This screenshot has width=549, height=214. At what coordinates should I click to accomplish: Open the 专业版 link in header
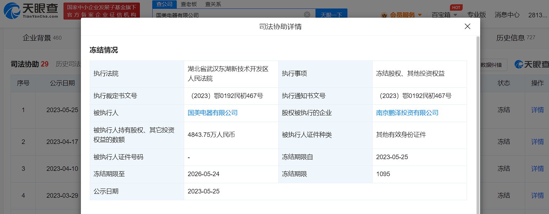tap(476, 15)
